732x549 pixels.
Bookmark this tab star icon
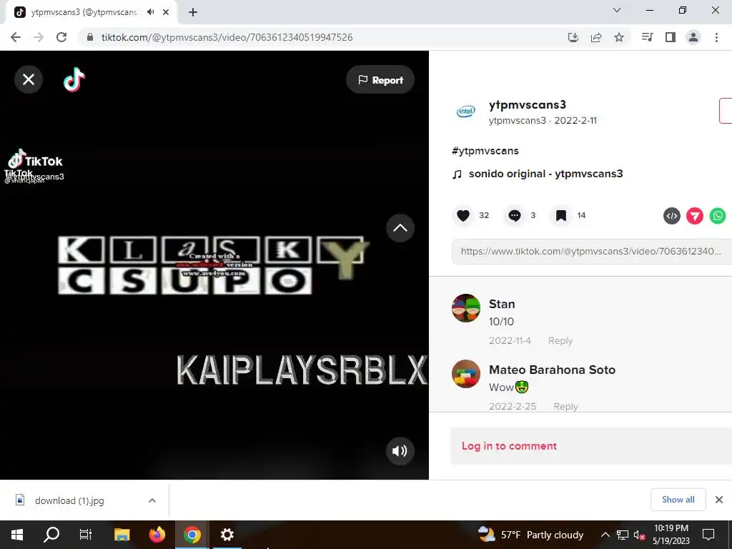[619, 37]
